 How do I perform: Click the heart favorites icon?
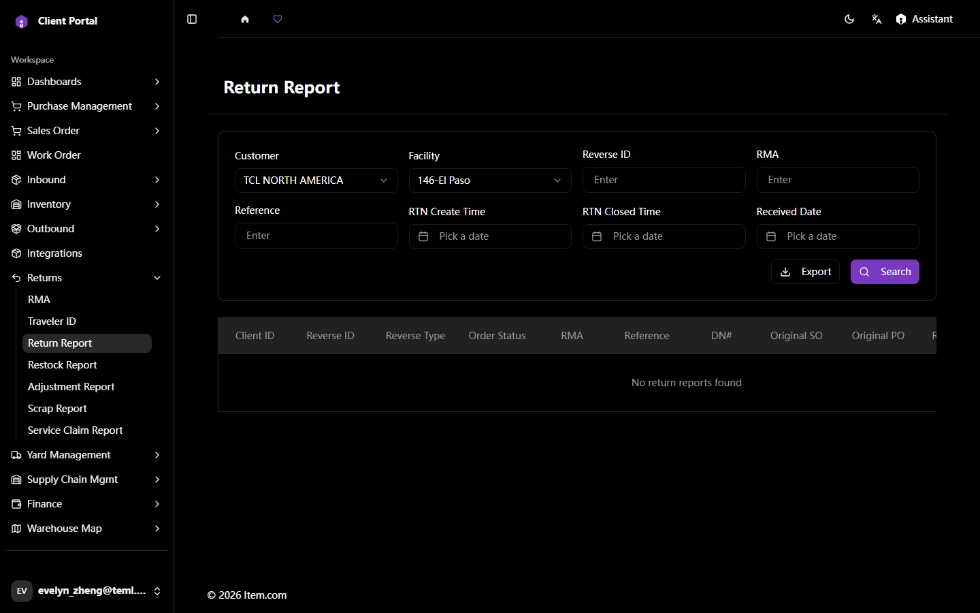tap(278, 19)
